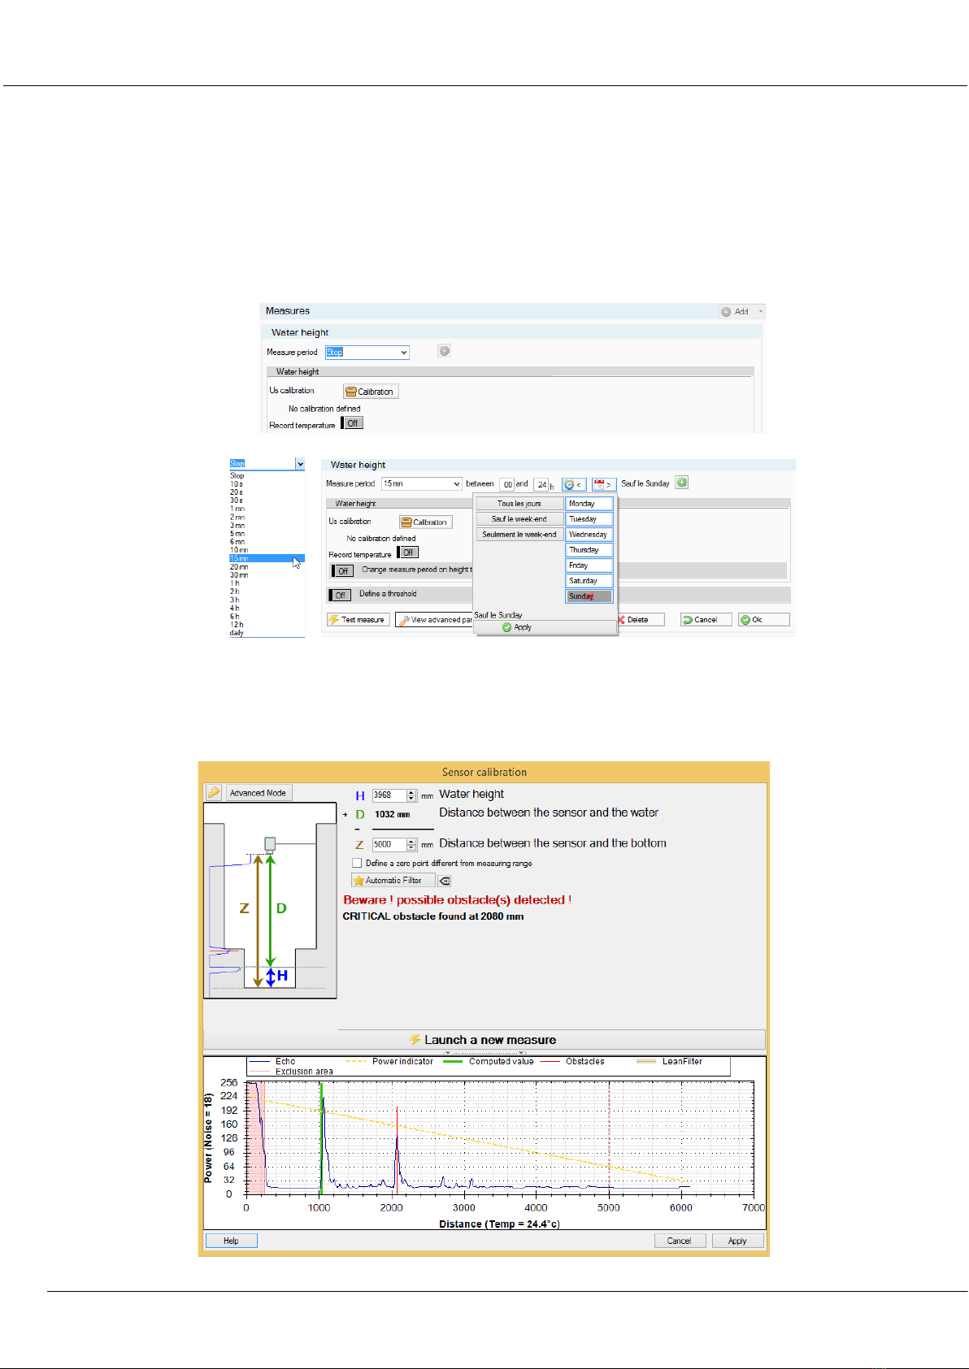Click the View advanced parameters button
Screen dimensions: 969x1369
coord(434,620)
